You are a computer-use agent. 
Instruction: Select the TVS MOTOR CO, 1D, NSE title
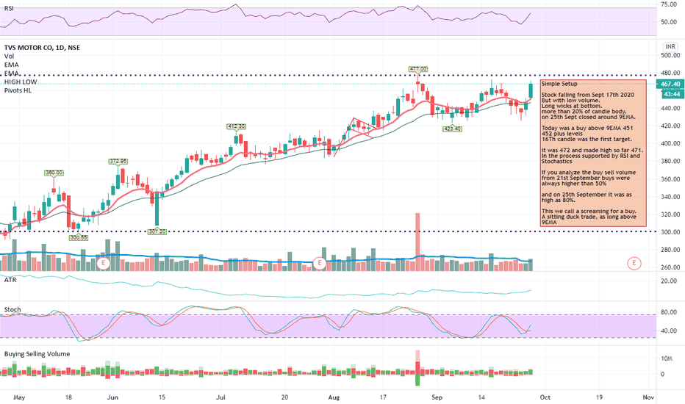coord(42,48)
